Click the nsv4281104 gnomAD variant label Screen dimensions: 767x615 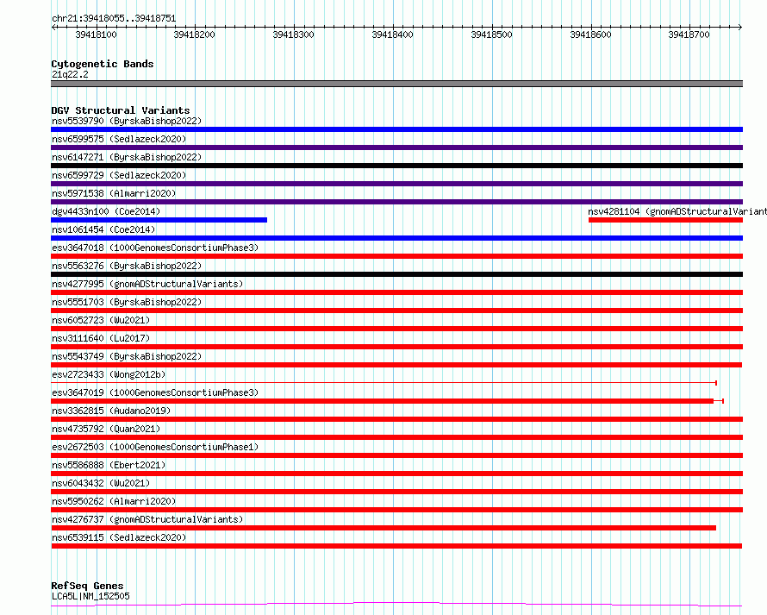click(677, 211)
